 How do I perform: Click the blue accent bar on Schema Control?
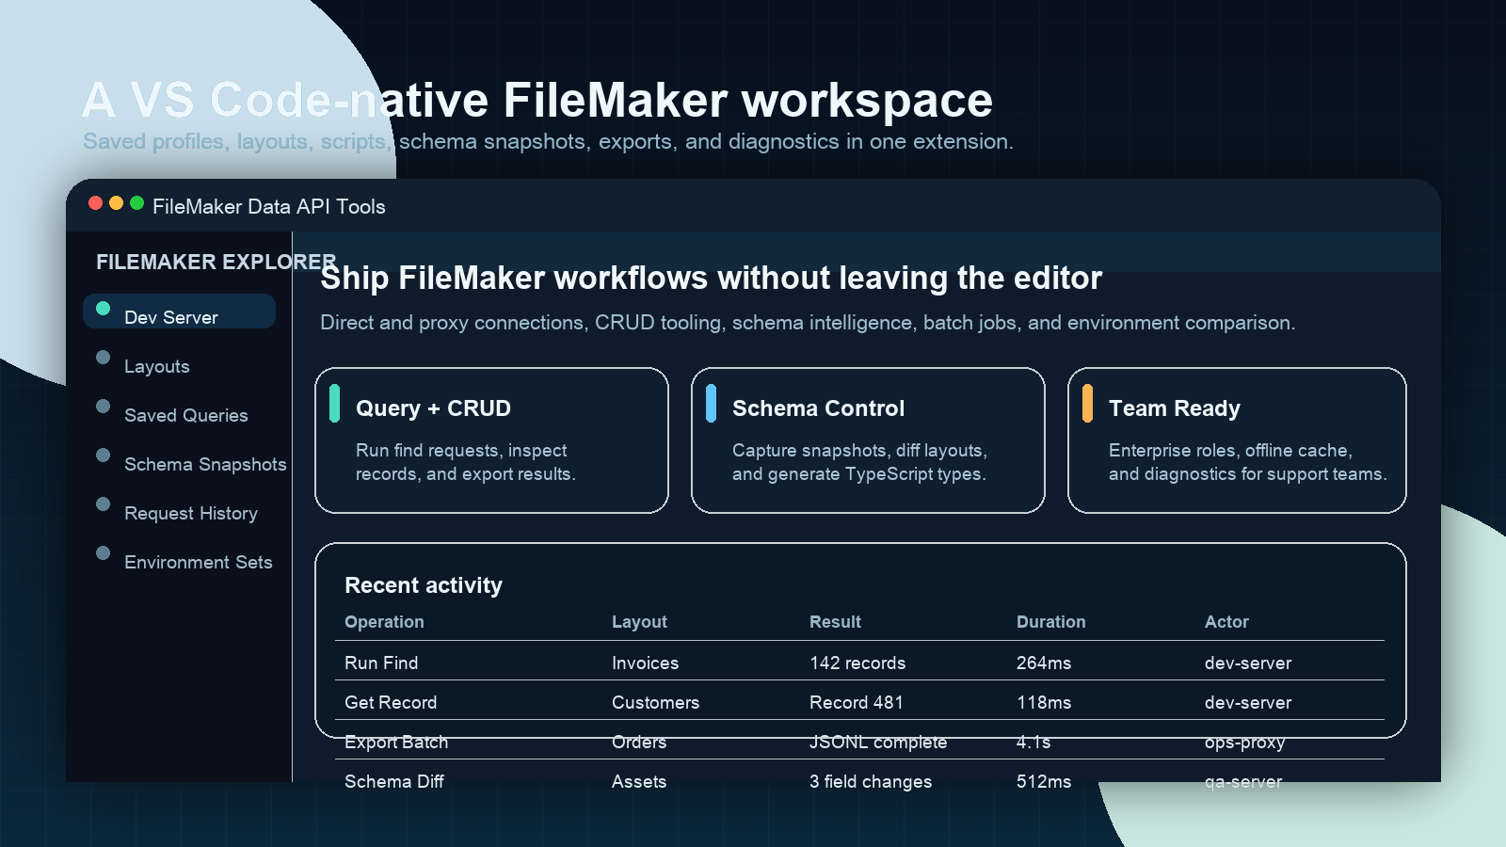[711, 404]
